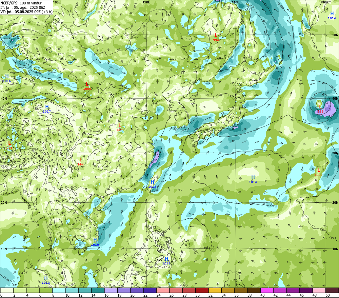Select the light pink 24–26 legend swatch
This screenshot has width=339, height=298.
(x=163, y=291)
